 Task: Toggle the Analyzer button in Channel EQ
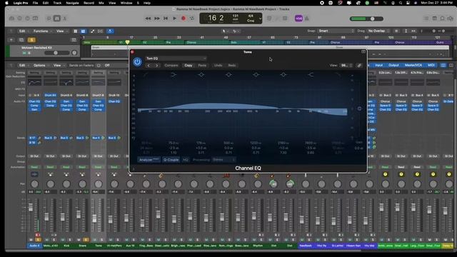click(149, 160)
